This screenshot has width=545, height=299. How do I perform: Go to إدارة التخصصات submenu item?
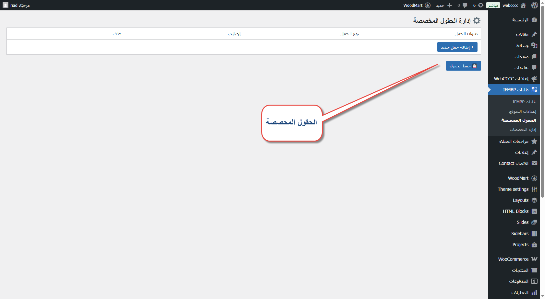coord(523,129)
